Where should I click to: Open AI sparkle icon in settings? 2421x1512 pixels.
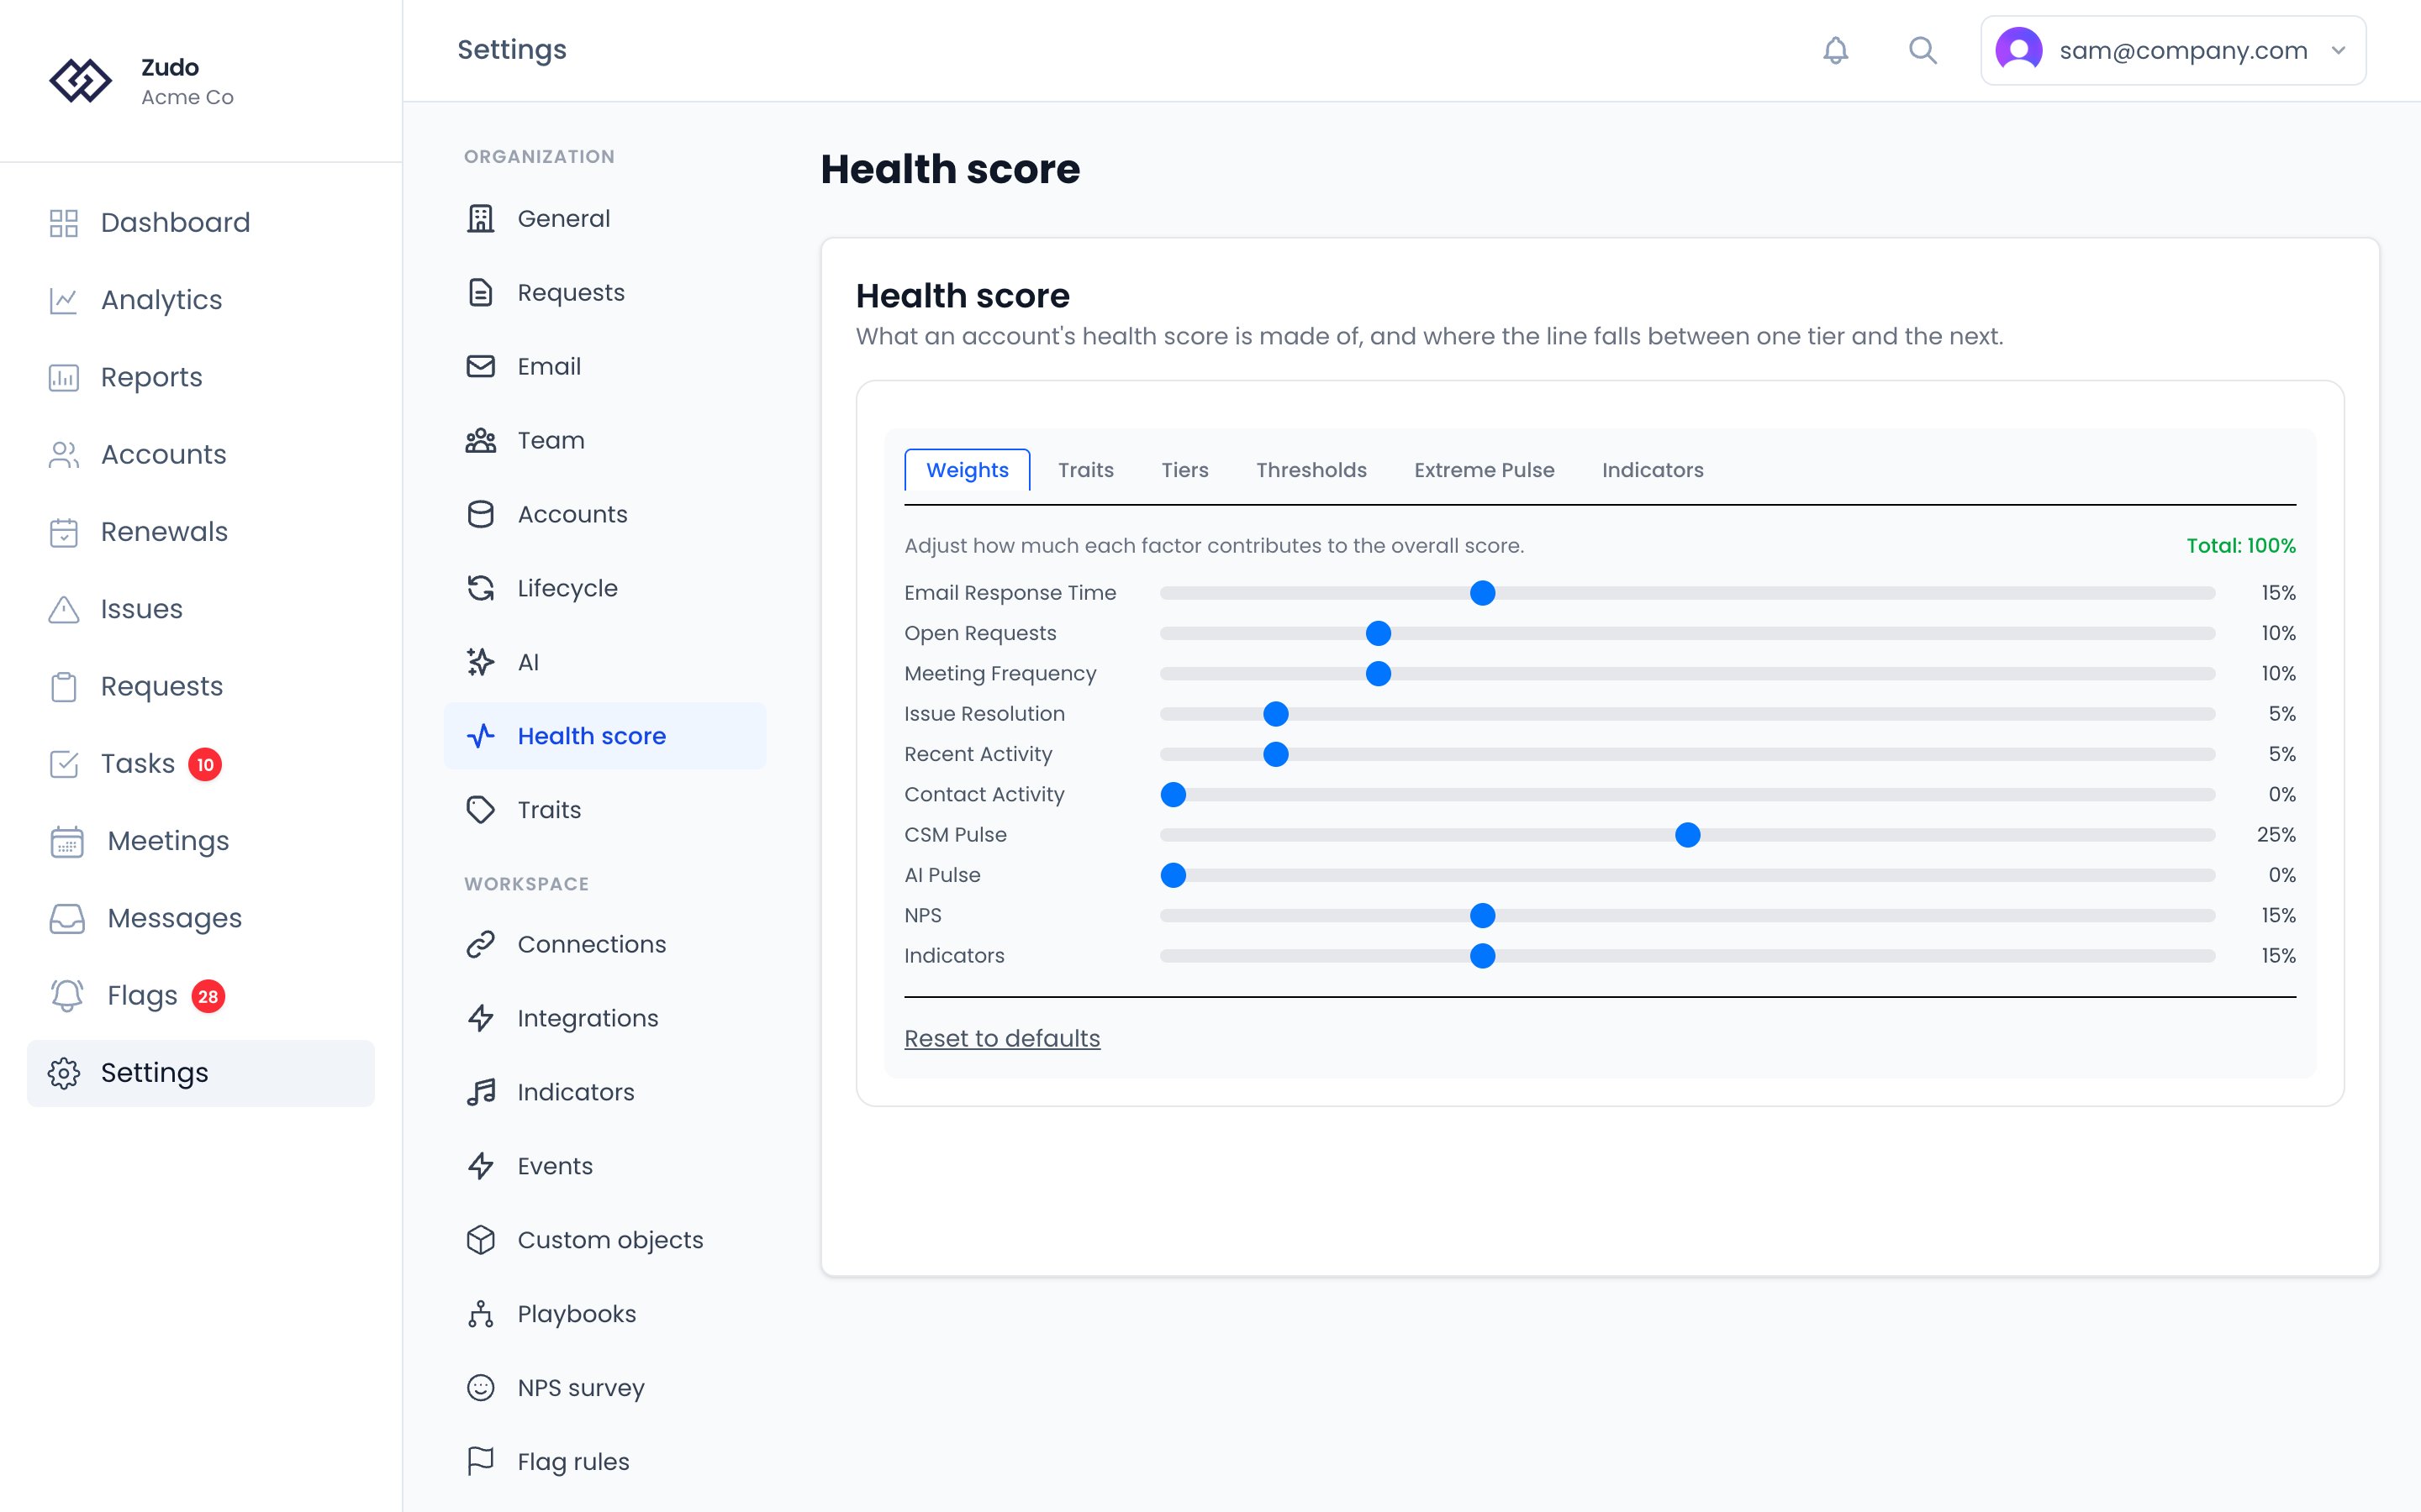tap(481, 662)
